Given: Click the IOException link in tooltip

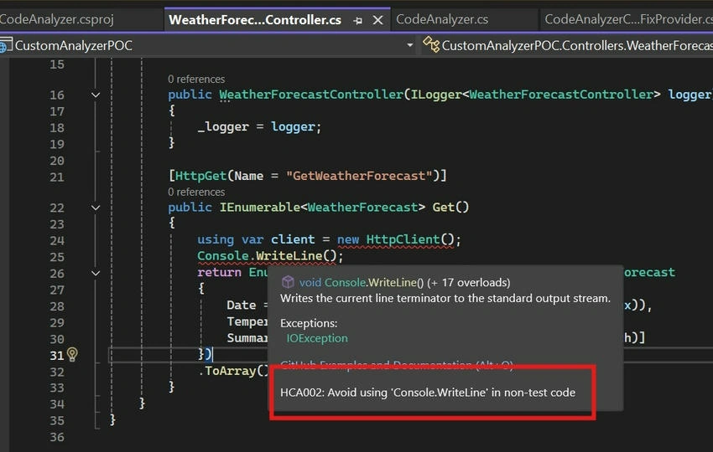Looking at the screenshot, I should pos(317,338).
